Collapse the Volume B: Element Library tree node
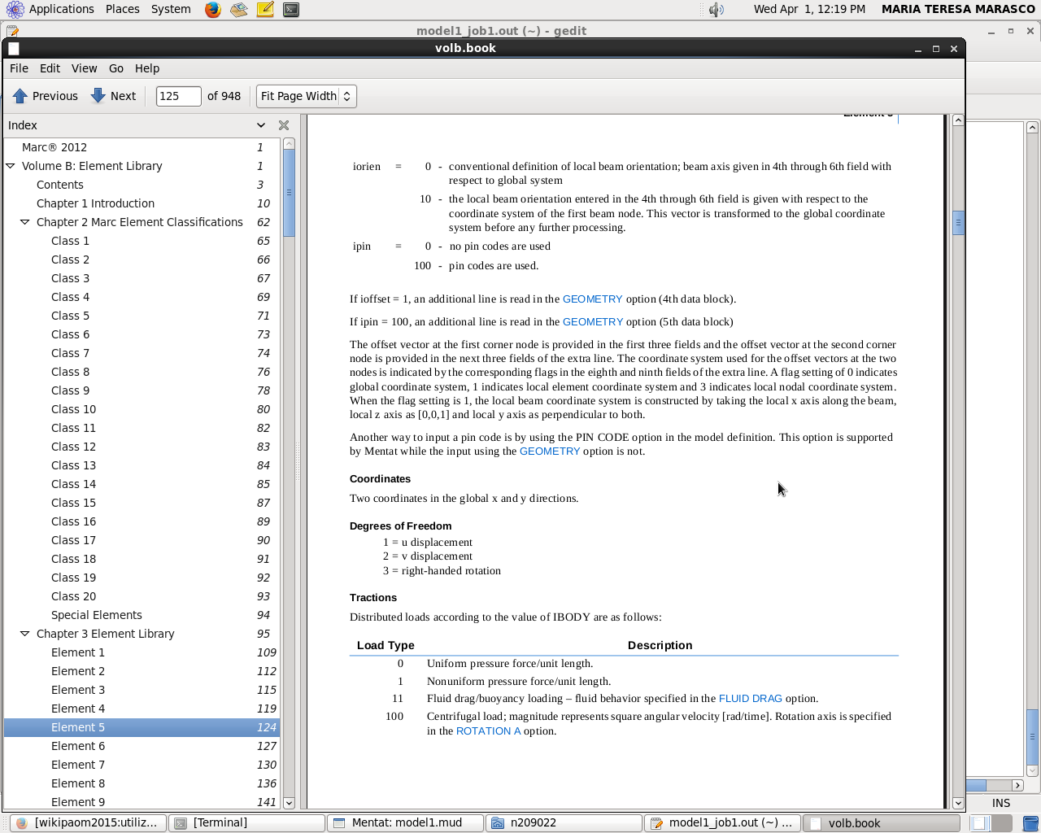Viewport: 1041px width, 833px height. click(x=11, y=166)
